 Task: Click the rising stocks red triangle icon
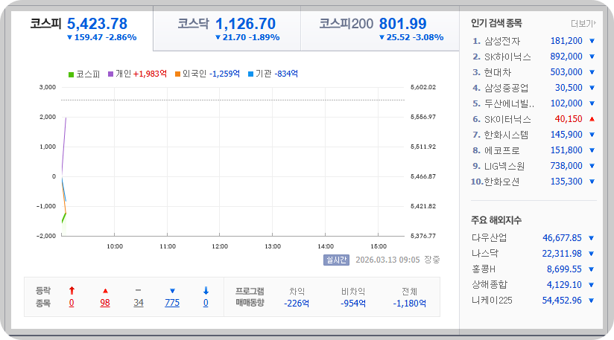coord(105,291)
